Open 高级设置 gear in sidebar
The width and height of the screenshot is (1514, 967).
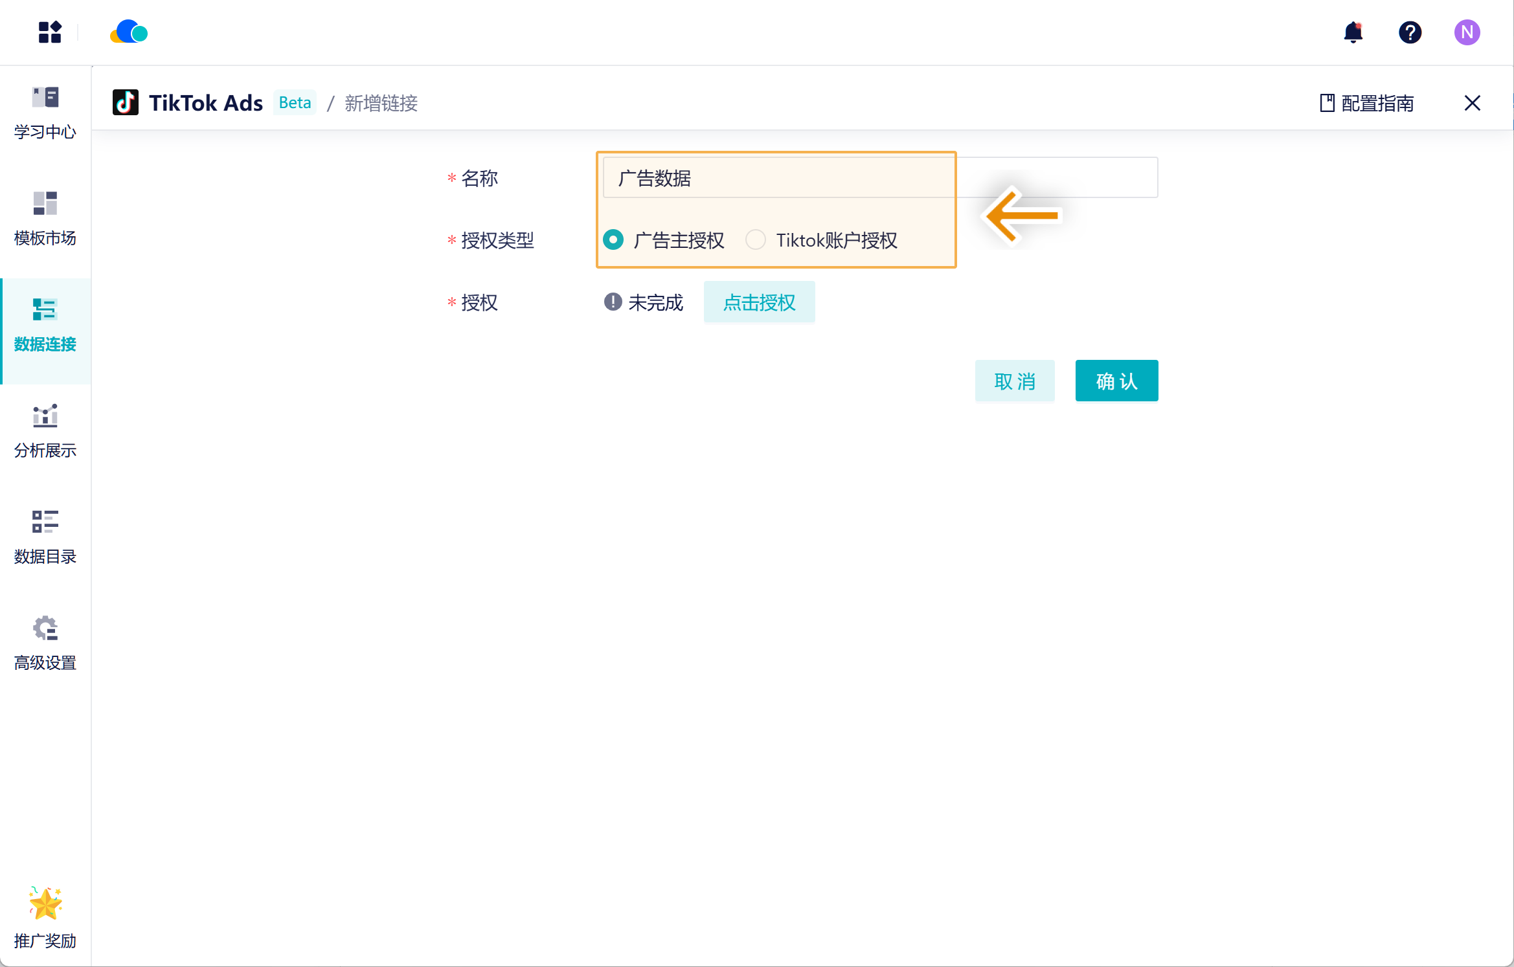pos(45,643)
